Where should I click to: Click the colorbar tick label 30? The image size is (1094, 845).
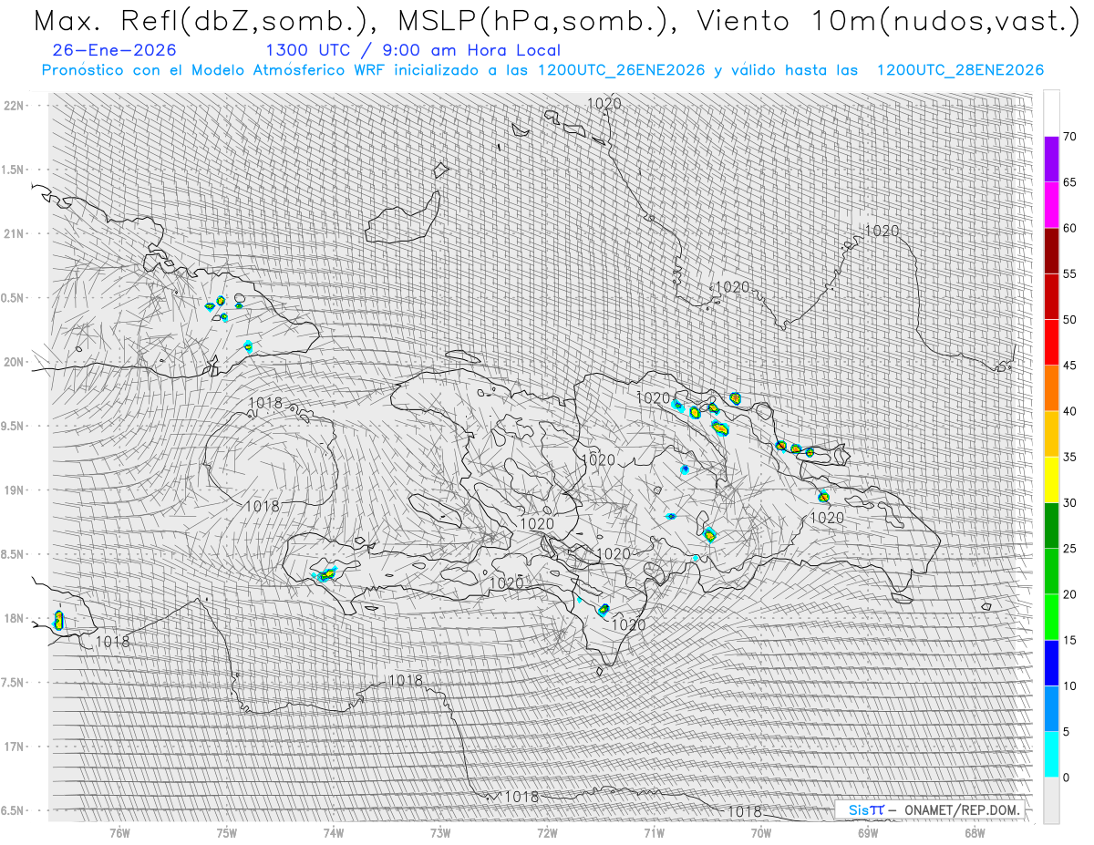pos(1070,502)
